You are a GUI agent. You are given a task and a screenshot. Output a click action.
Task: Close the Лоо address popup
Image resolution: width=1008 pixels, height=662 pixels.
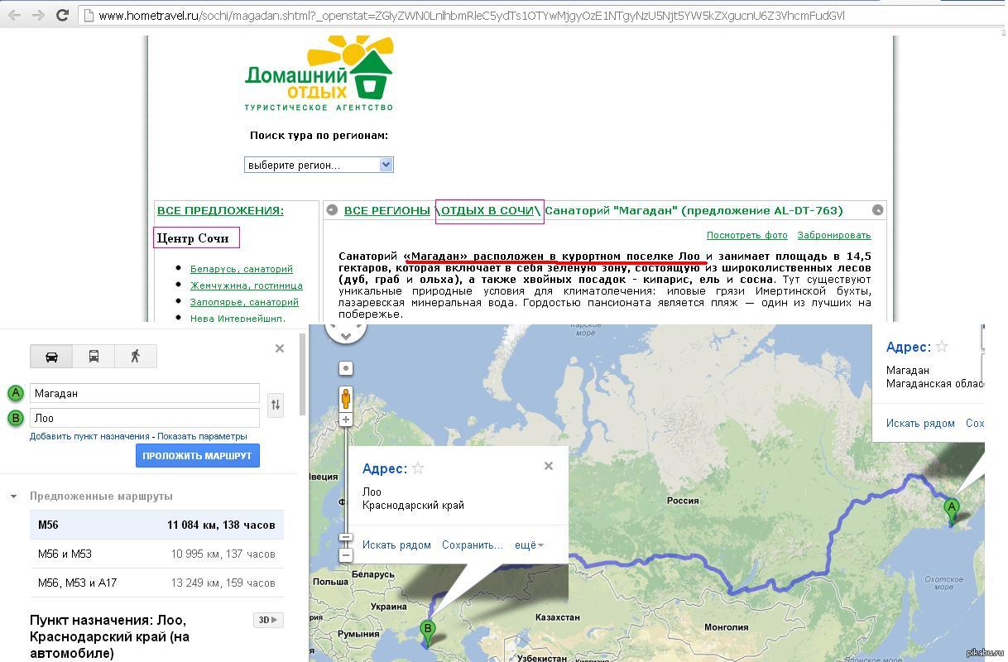(548, 466)
